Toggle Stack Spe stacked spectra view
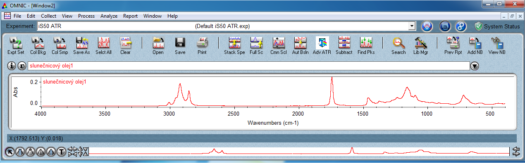The image size is (525, 163). coord(234,45)
